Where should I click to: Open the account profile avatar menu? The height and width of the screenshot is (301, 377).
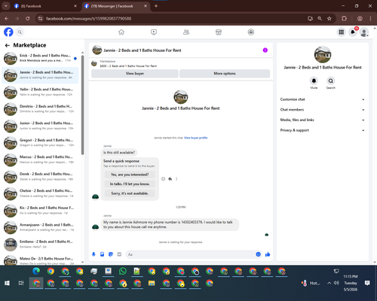coord(364,32)
